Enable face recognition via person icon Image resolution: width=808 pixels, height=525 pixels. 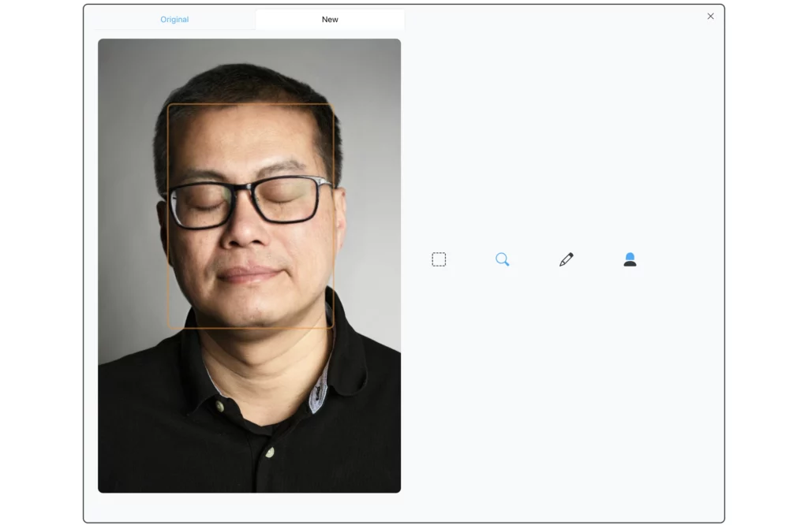(x=630, y=259)
